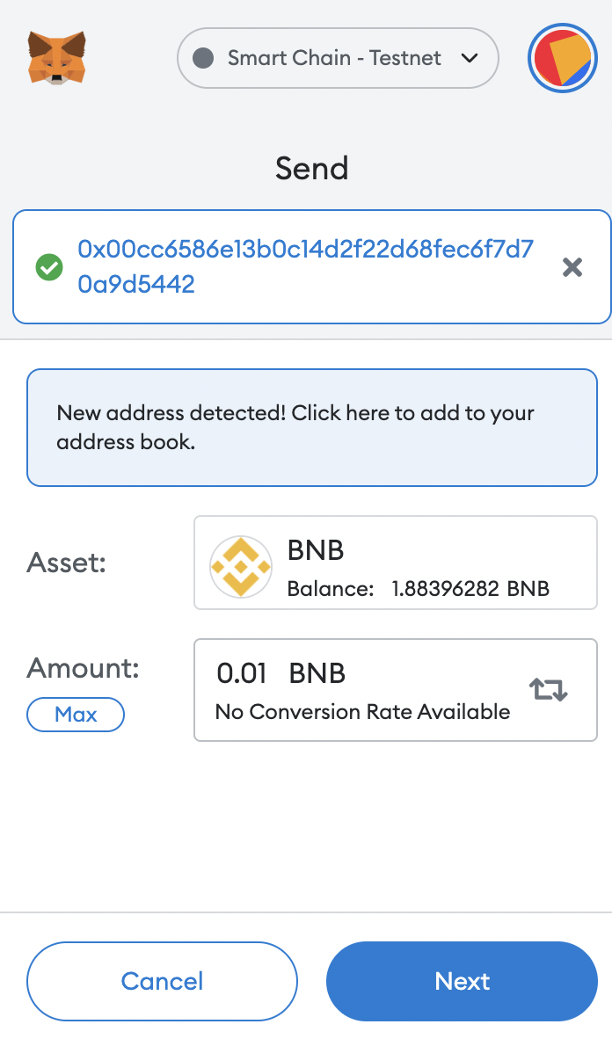Image resolution: width=612 pixels, height=1046 pixels.
Task: Click the Send page heading
Action: click(x=312, y=168)
